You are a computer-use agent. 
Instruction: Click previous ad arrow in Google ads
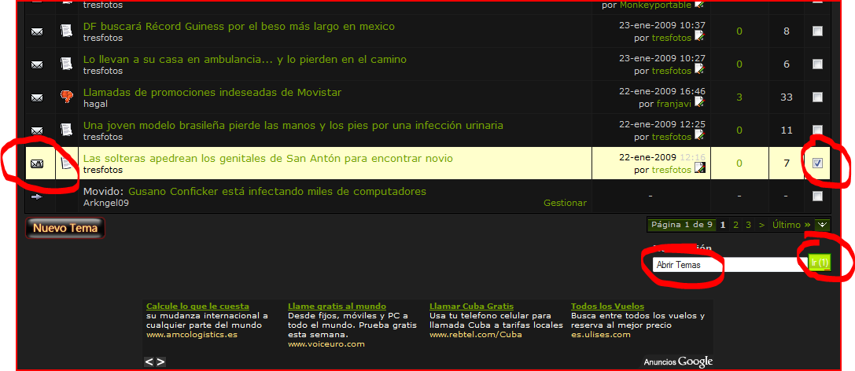tap(149, 362)
